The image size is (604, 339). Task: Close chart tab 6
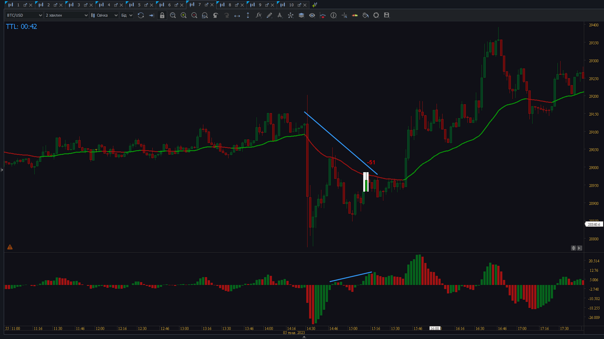pyautogui.click(x=182, y=5)
